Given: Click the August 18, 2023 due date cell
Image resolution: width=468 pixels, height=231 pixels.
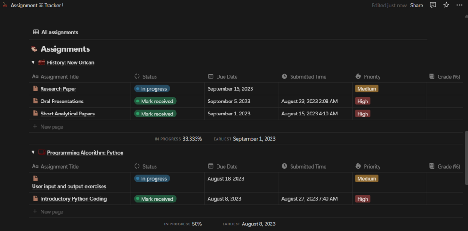Looking at the screenshot, I should [241, 183].
